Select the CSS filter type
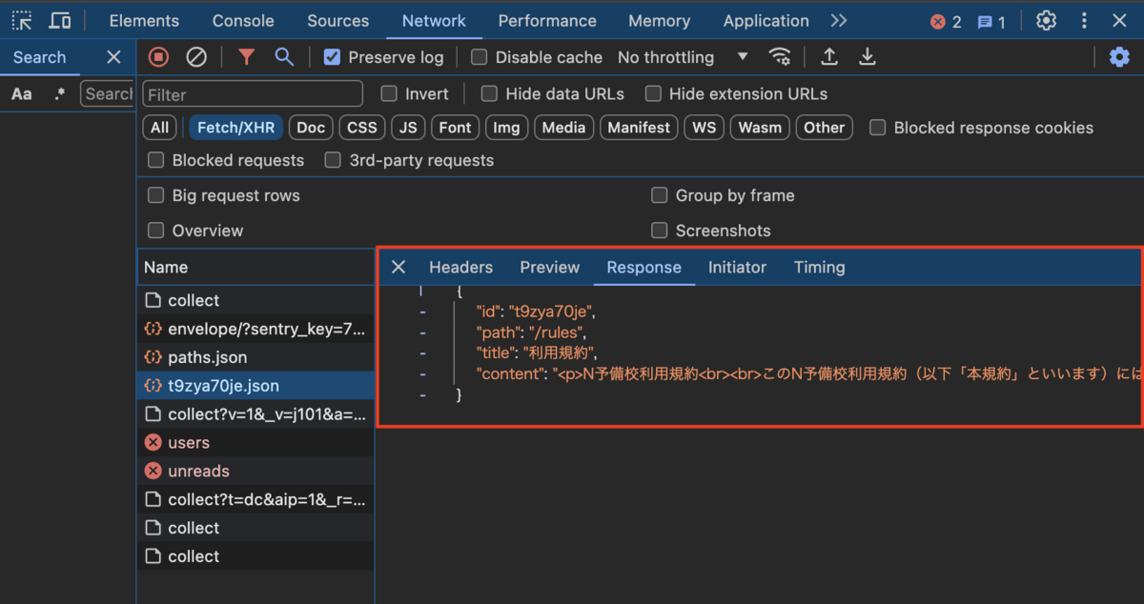Viewport: 1144px width, 604px height. point(361,128)
